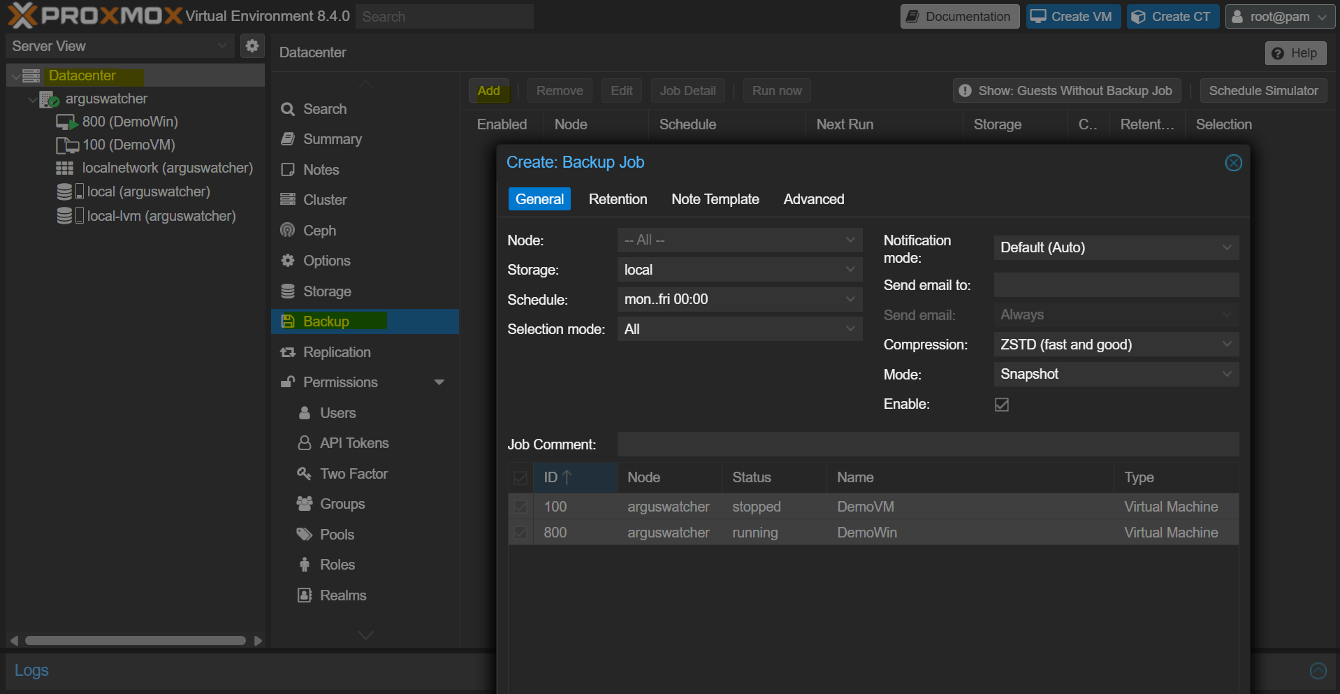Image resolution: width=1340 pixels, height=694 pixels.
Task: Focus the Send email to field
Action: (x=1116, y=285)
